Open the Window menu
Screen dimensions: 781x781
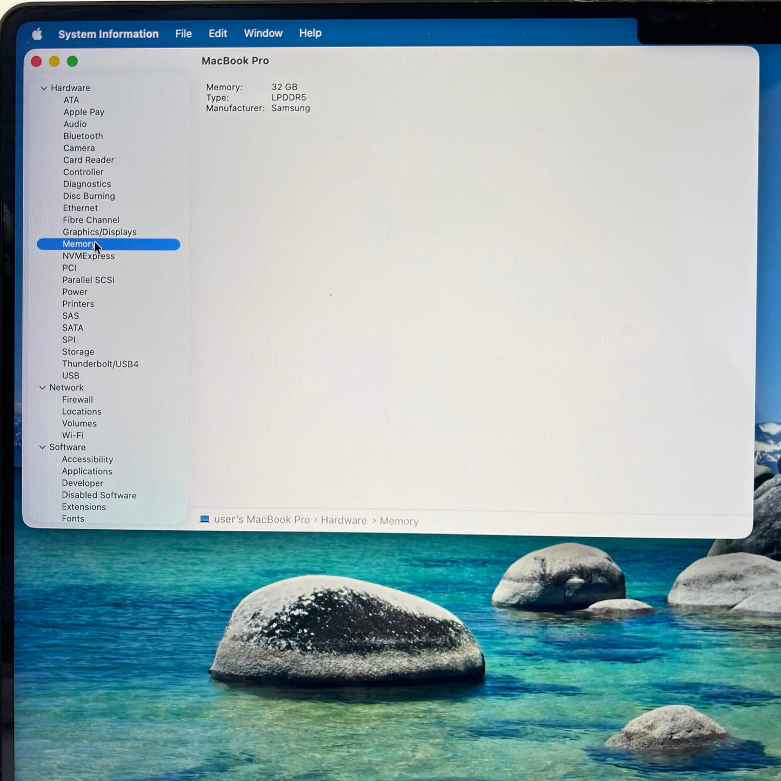(x=263, y=33)
